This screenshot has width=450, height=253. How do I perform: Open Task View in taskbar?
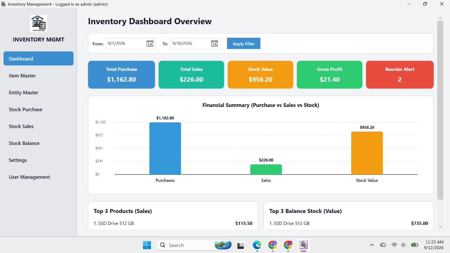click(x=241, y=245)
